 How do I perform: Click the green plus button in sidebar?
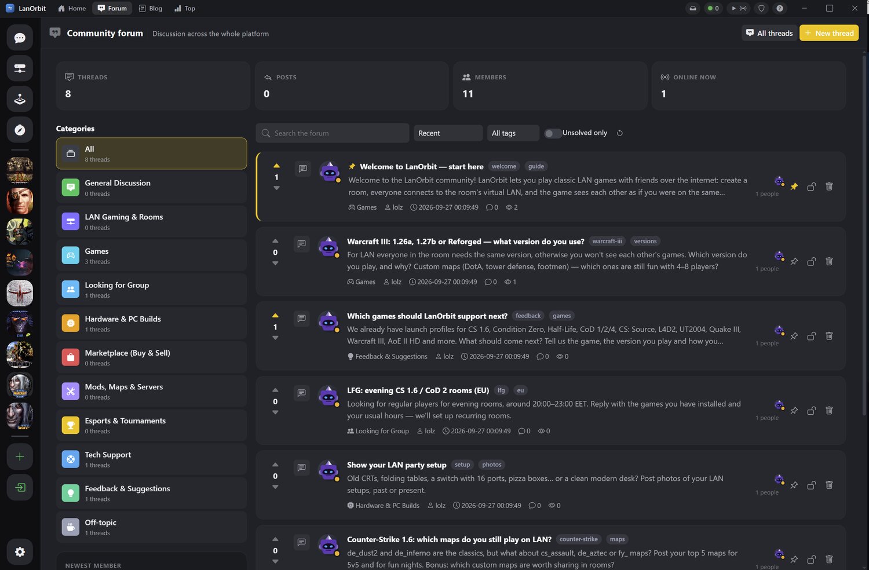tap(20, 456)
